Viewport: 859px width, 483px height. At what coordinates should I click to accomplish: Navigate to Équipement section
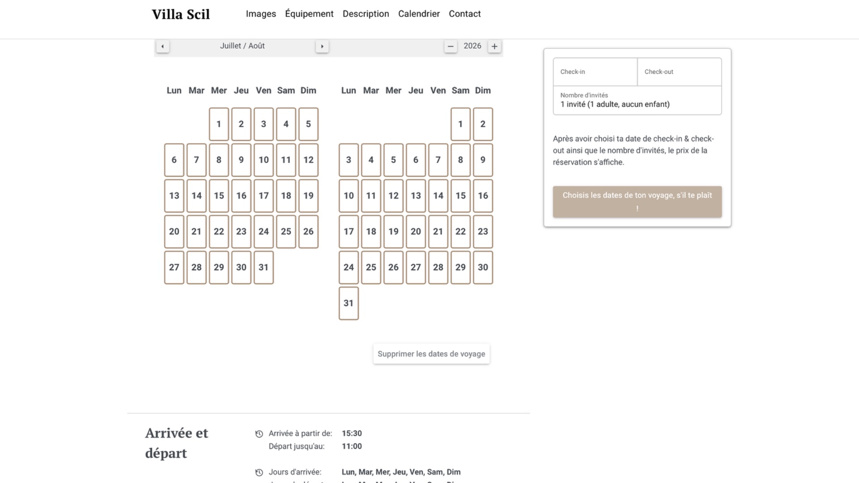pos(309,14)
